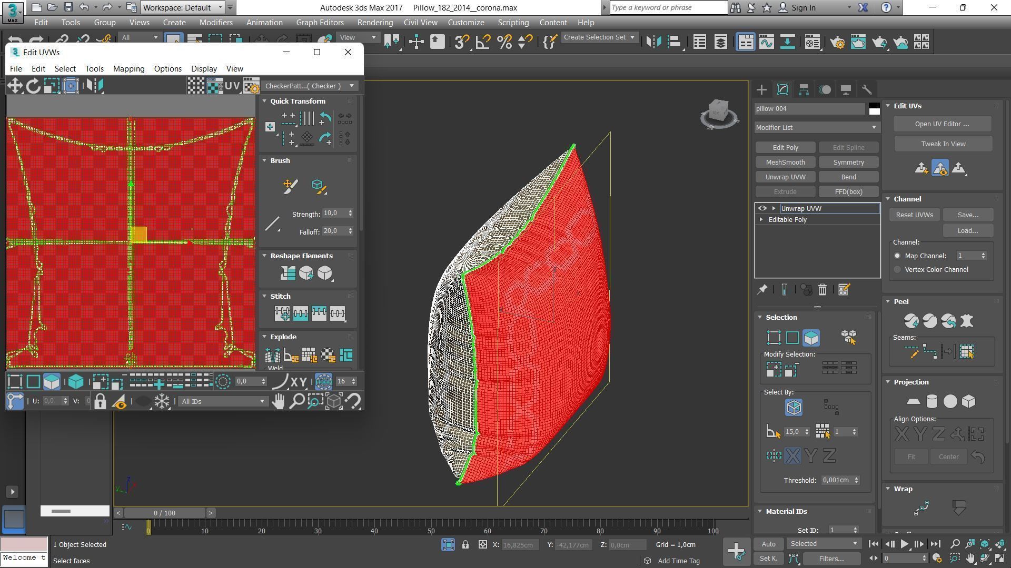Click the cylindrical projection icon

click(x=931, y=402)
